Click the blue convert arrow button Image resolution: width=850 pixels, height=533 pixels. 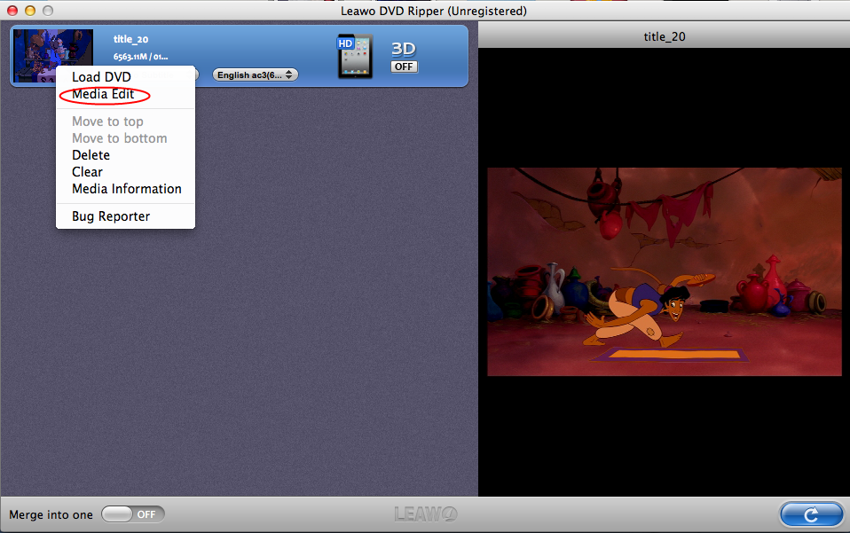tap(811, 514)
